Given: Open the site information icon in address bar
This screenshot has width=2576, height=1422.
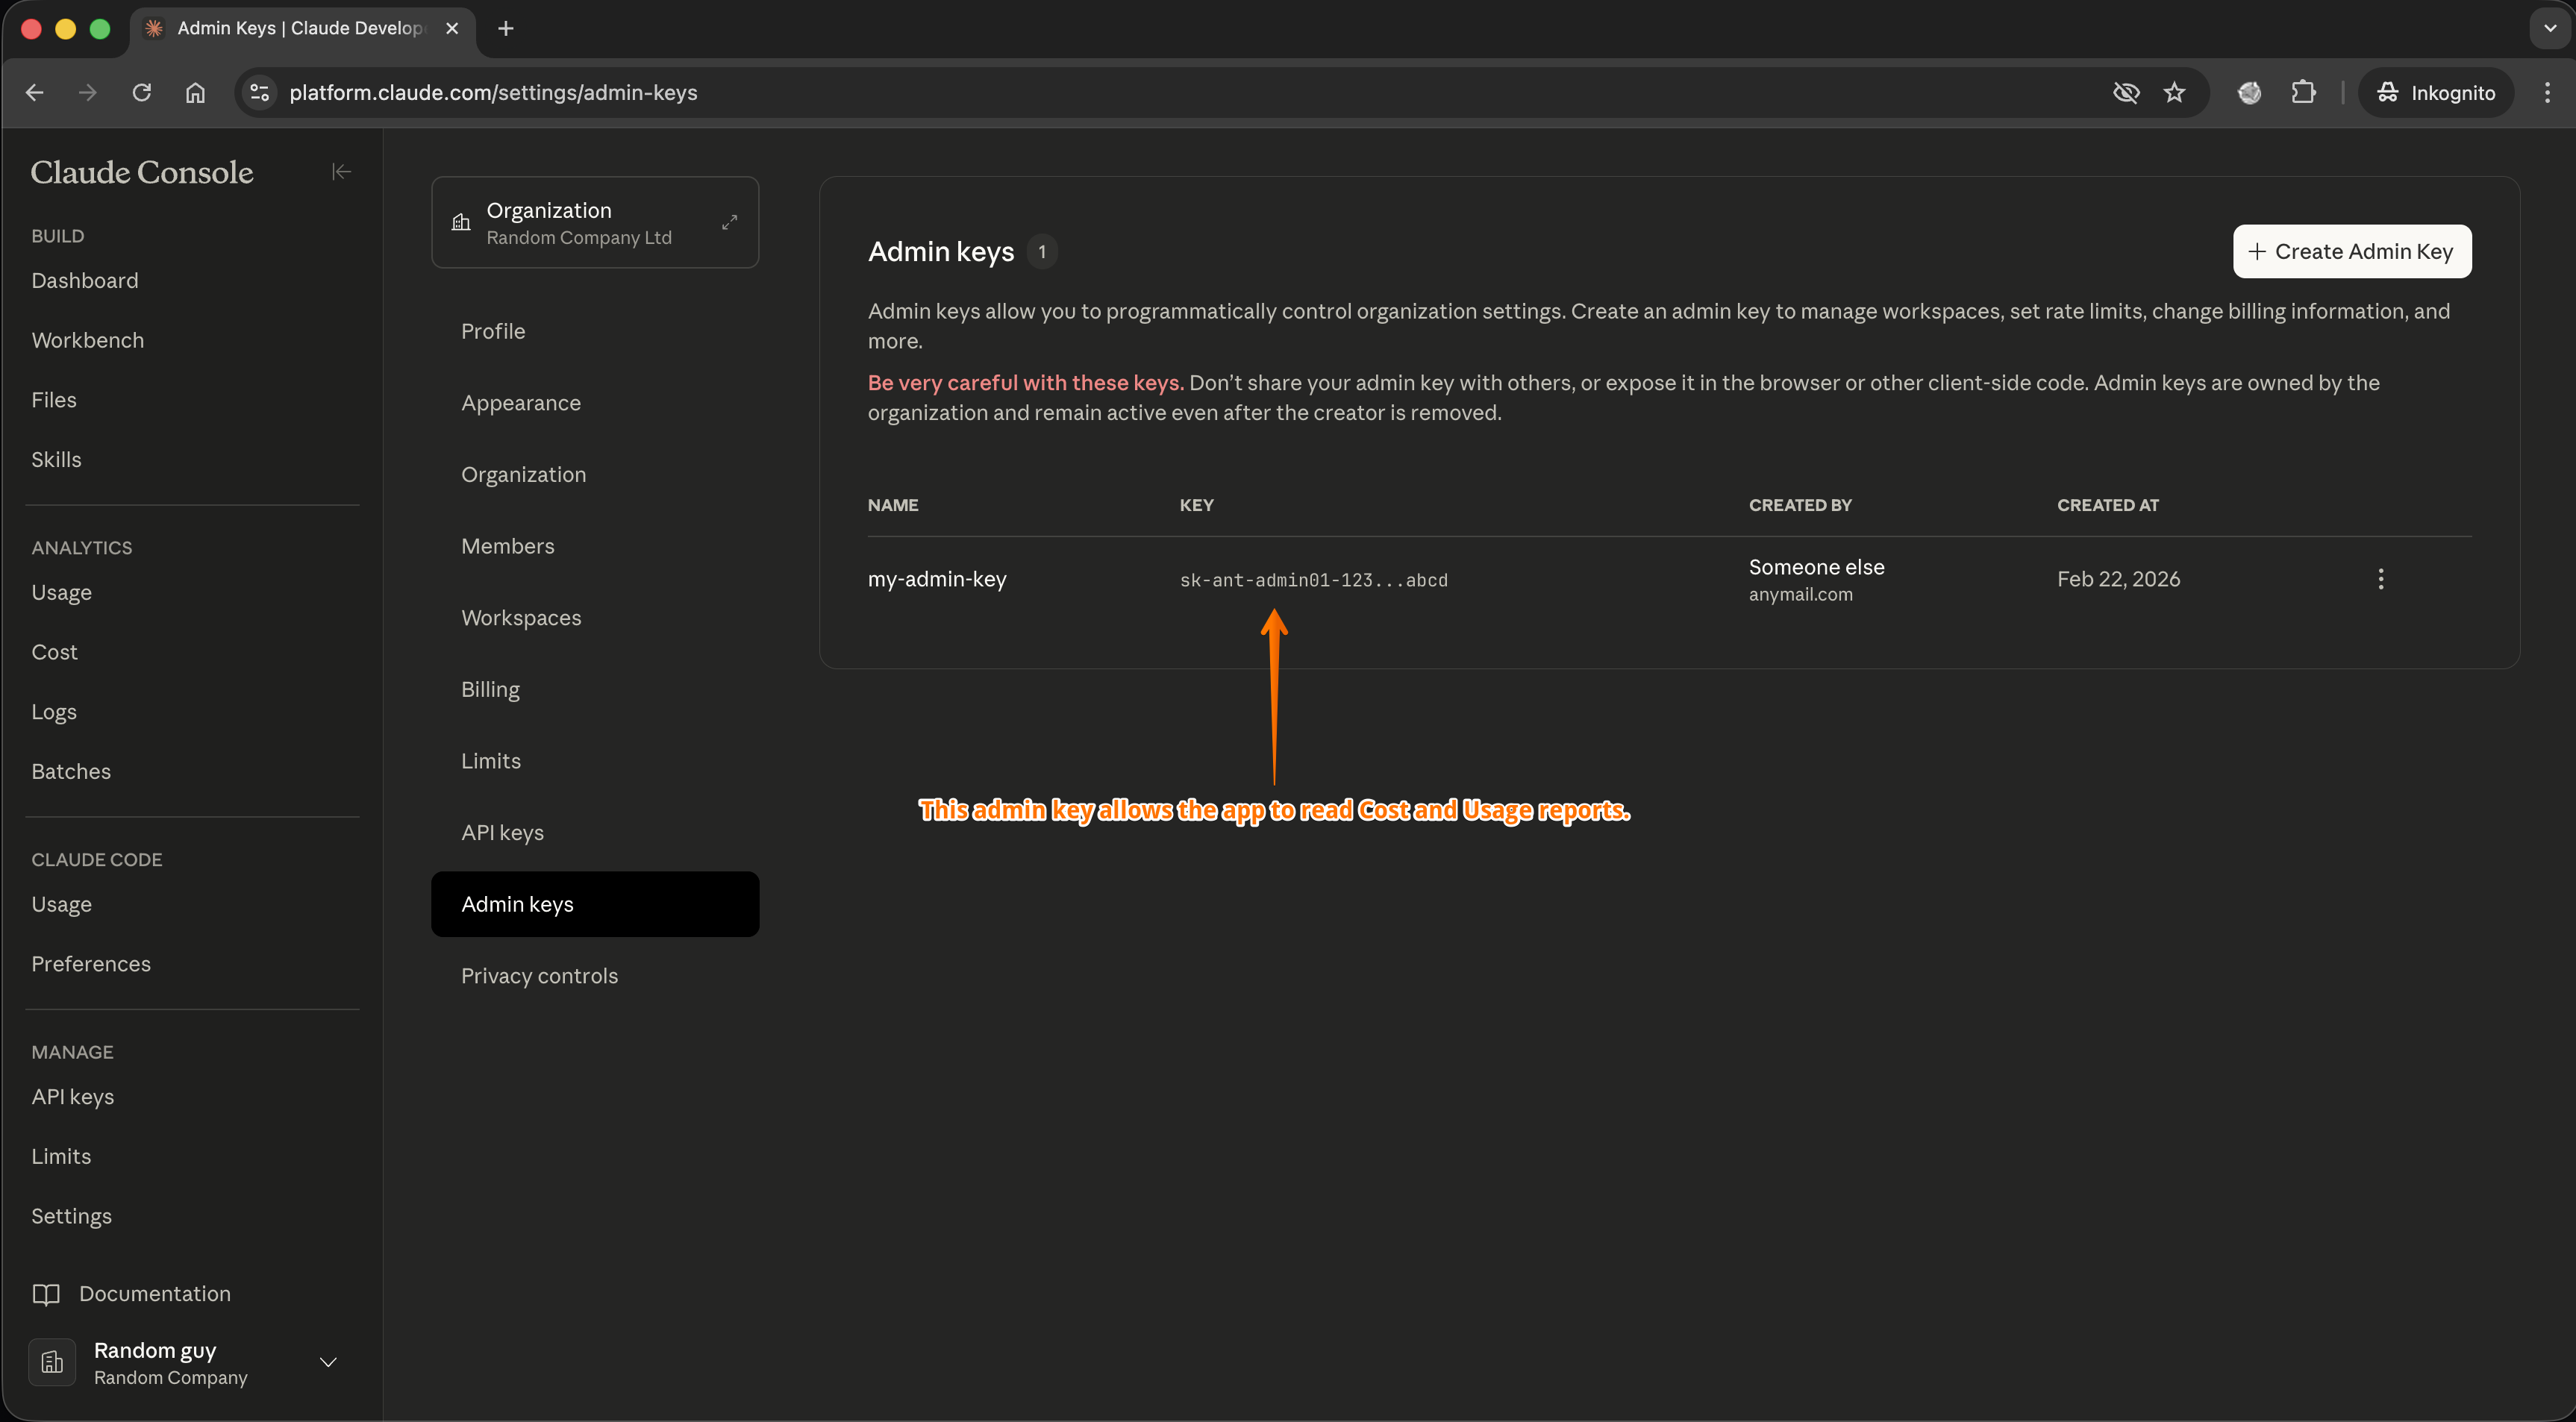Looking at the screenshot, I should click(x=259, y=92).
